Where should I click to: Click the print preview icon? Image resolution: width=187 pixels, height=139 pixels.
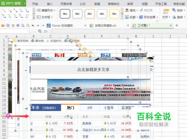click(28, 26)
